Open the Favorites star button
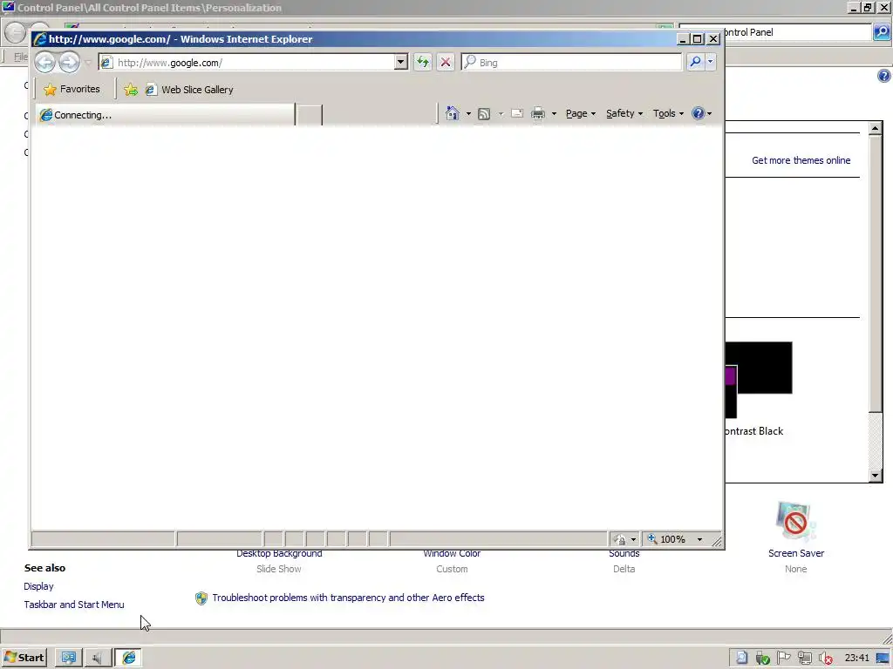893x669 pixels. click(x=72, y=90)
